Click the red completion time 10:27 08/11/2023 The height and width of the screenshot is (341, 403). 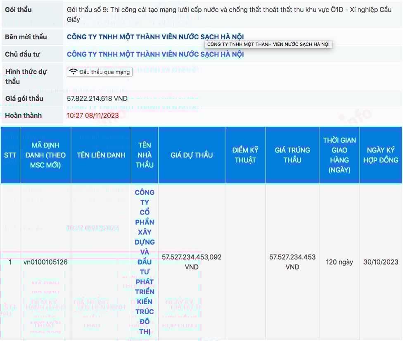(92, 115)
